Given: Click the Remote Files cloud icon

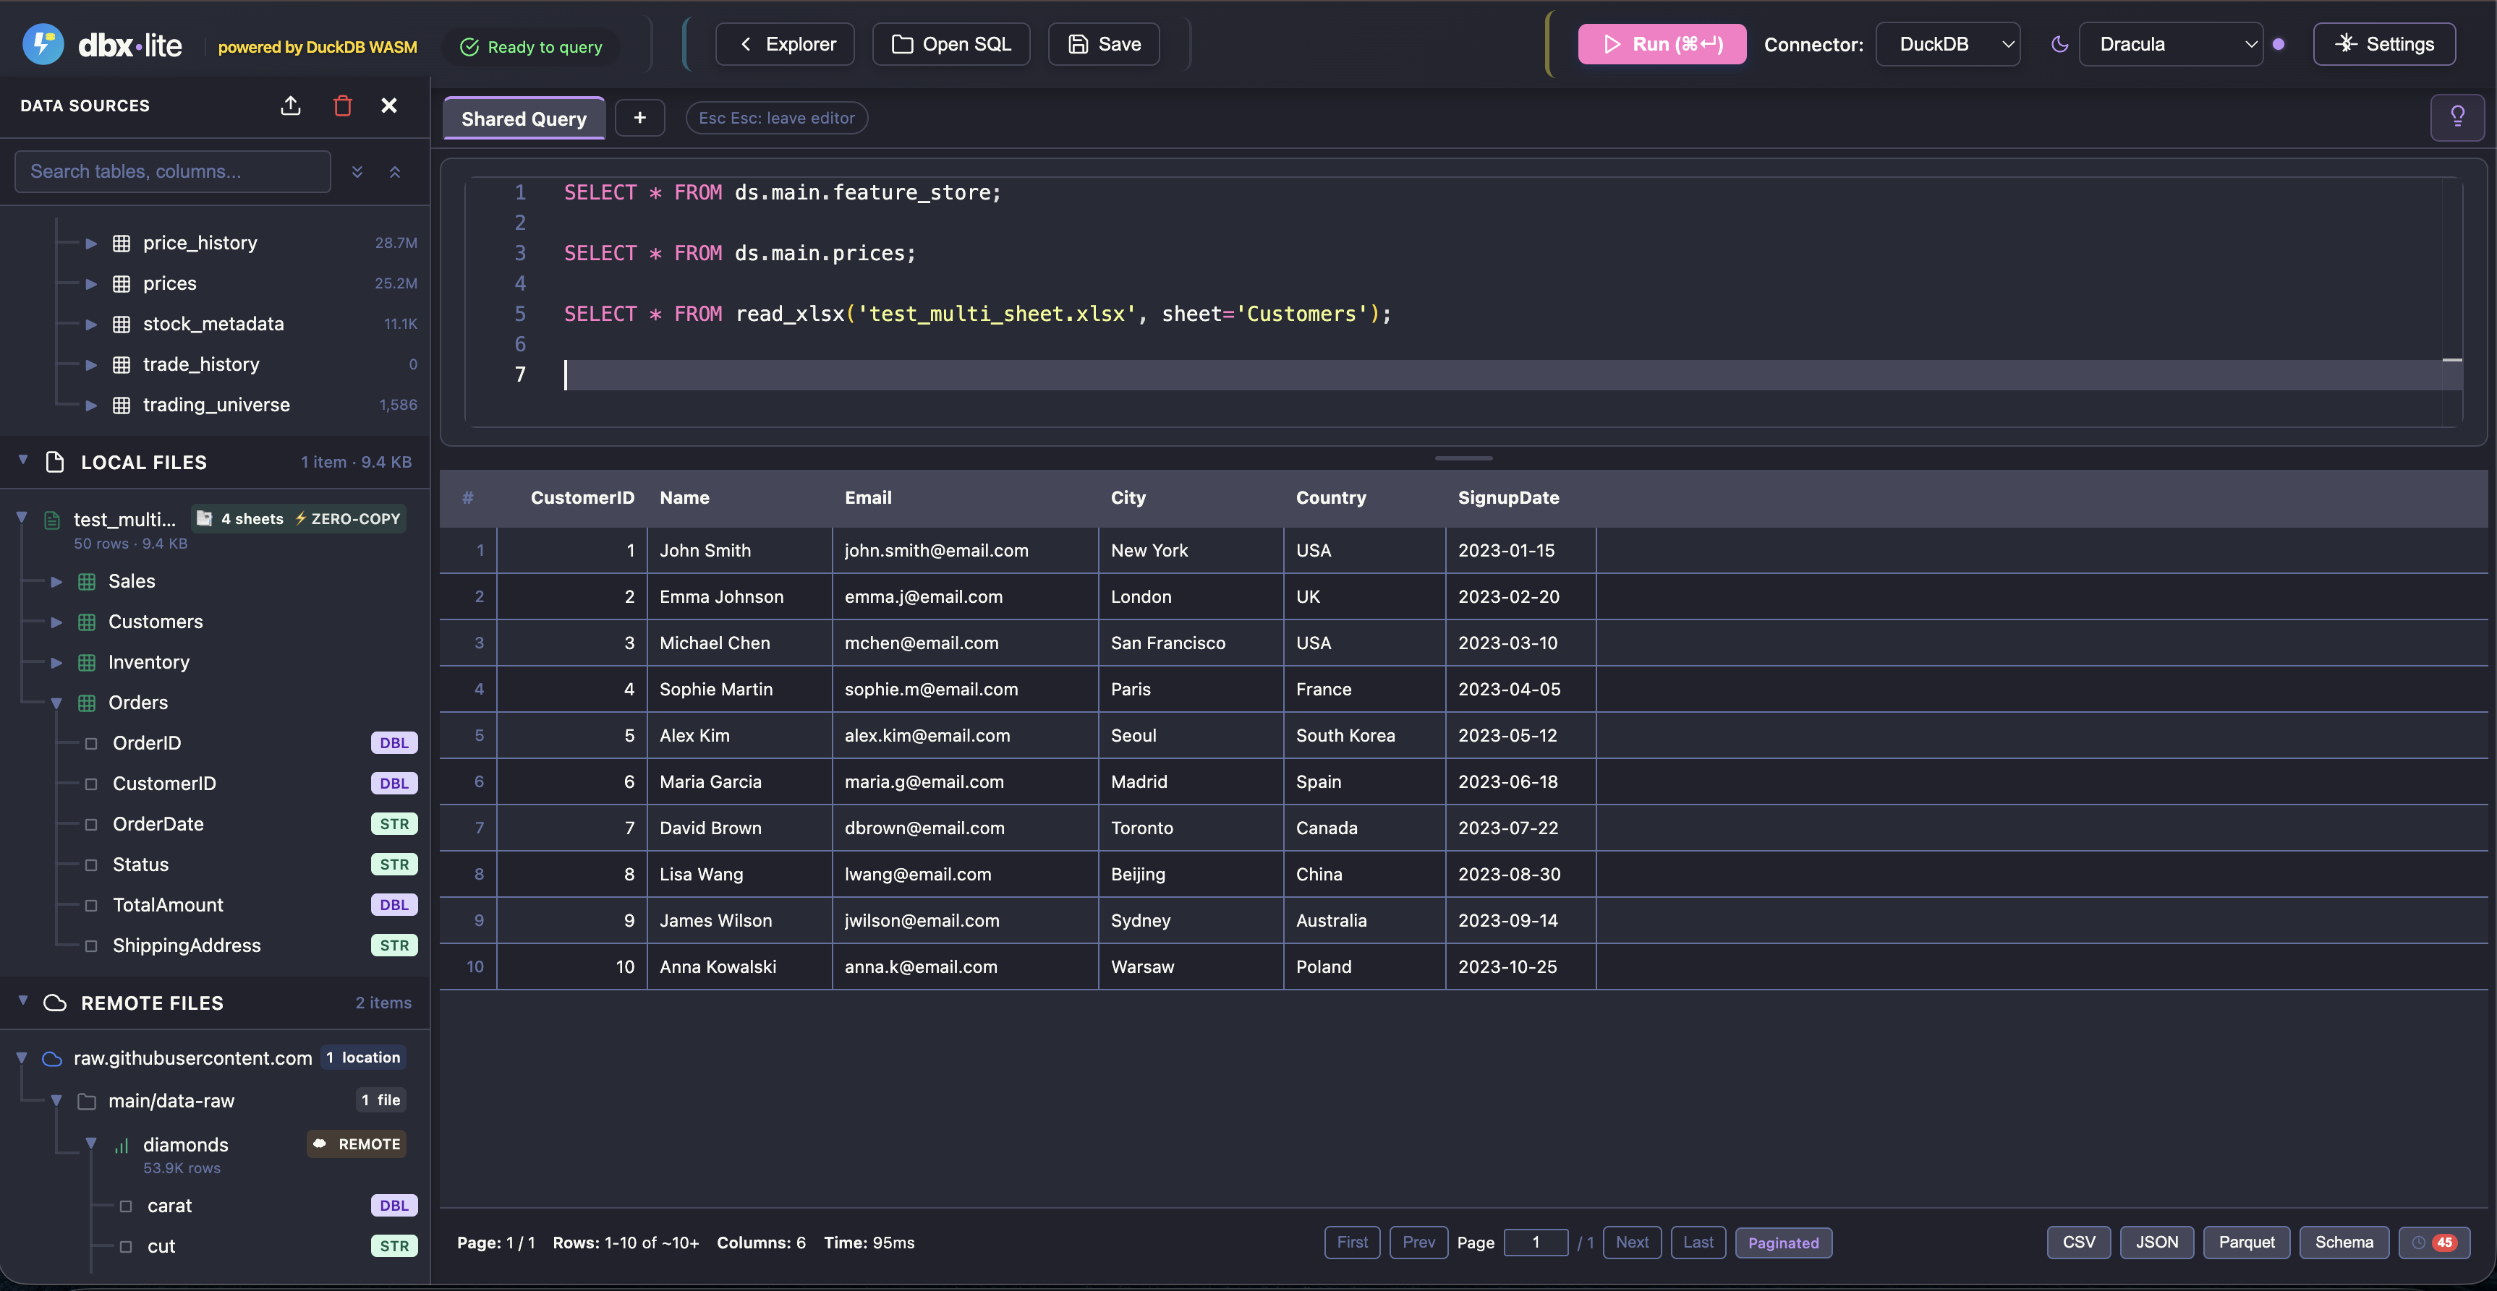Looking at the screenshot, I should pyautogui.click(x=55, y=1003).
